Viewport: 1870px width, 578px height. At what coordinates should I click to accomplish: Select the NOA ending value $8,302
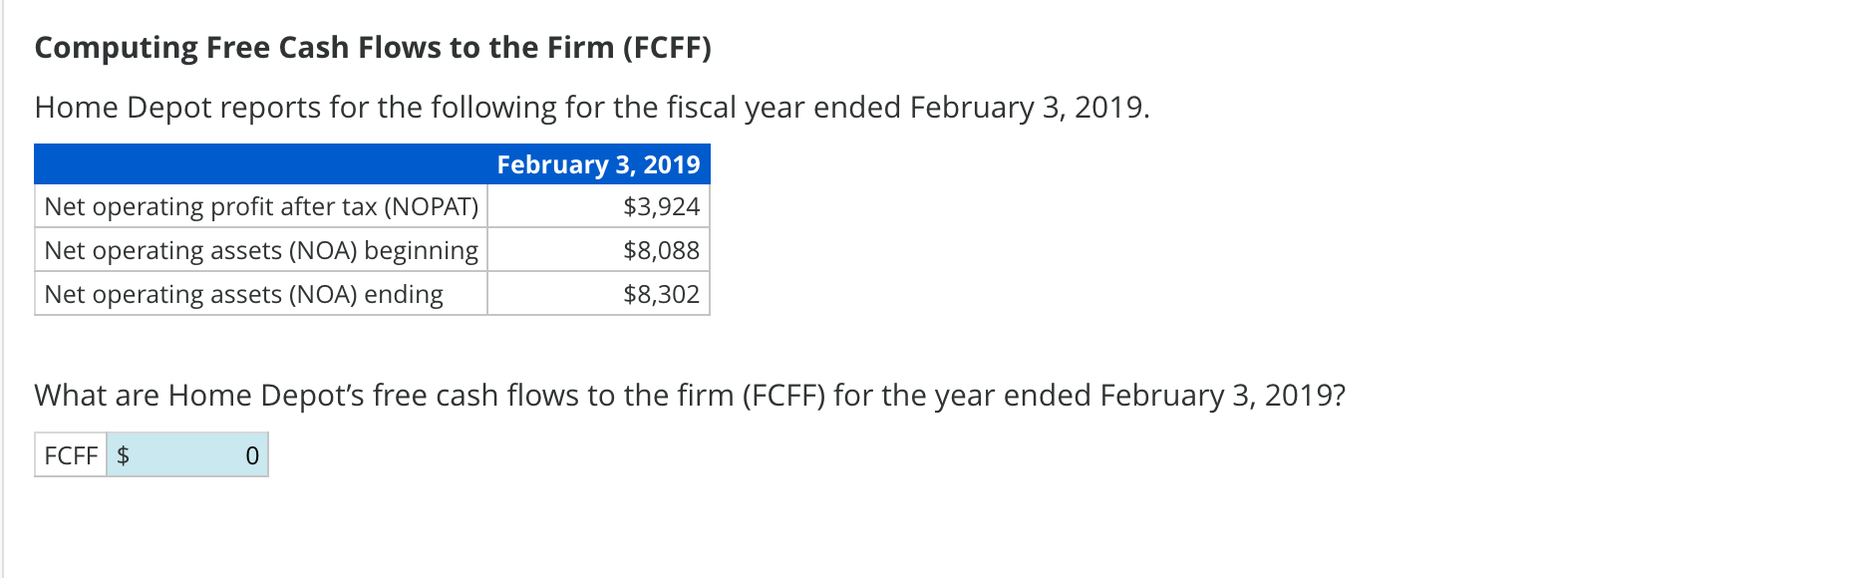click(661, 294)
